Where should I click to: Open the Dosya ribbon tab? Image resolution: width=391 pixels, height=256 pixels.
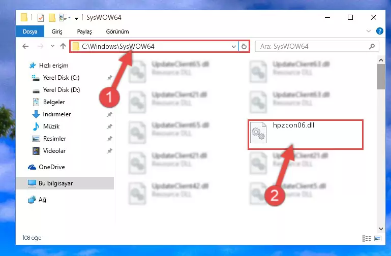(30, 31)
